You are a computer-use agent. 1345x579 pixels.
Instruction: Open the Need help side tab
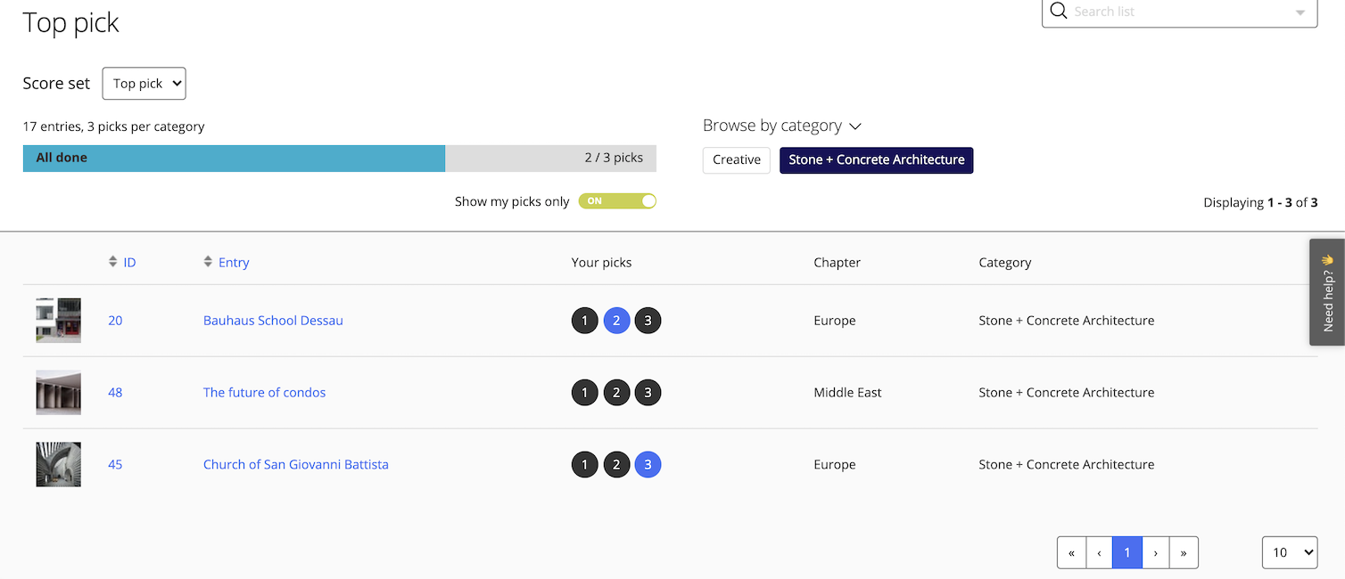1327,291
